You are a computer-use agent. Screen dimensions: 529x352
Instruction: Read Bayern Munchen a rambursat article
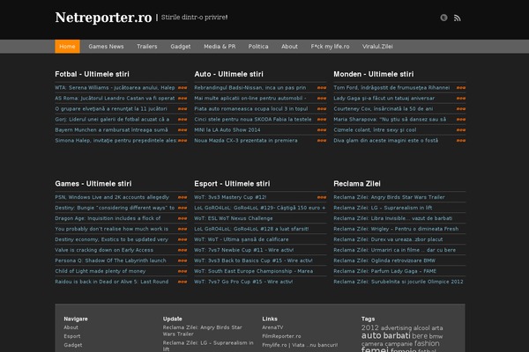111,130
